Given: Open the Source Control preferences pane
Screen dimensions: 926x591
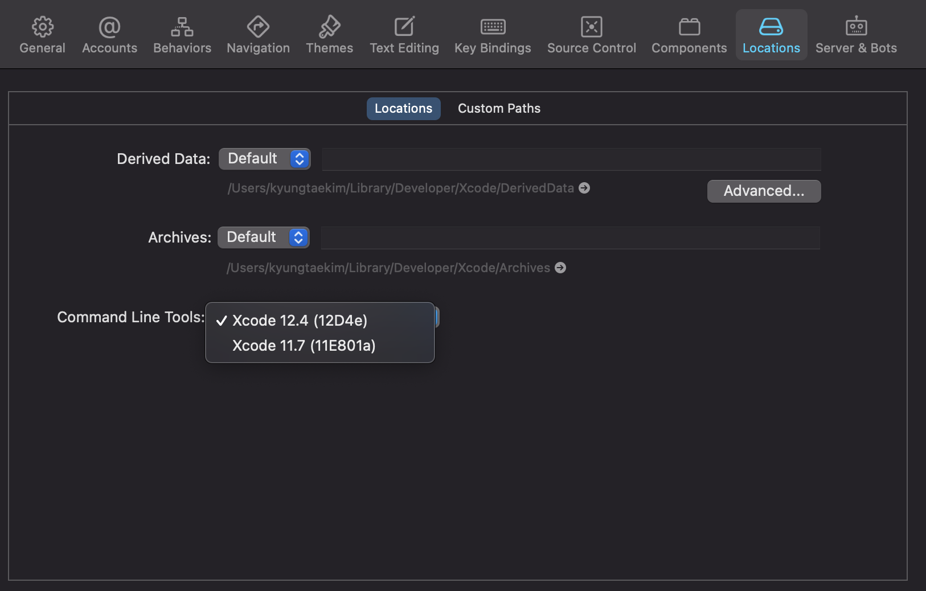Looking at the screenshot, I should 592,35.
